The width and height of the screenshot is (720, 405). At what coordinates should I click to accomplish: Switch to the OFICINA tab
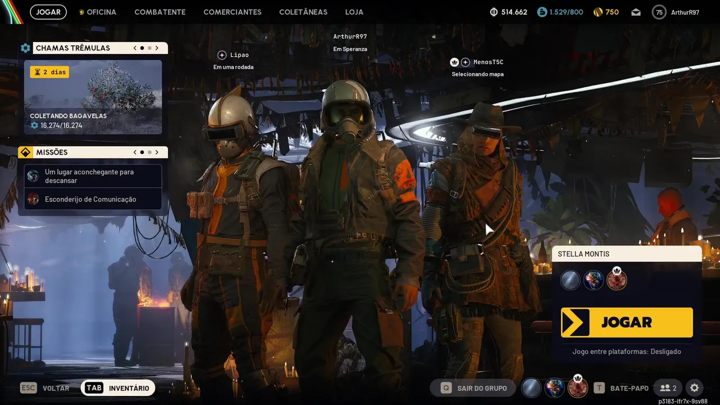click(x=97, y=12)
